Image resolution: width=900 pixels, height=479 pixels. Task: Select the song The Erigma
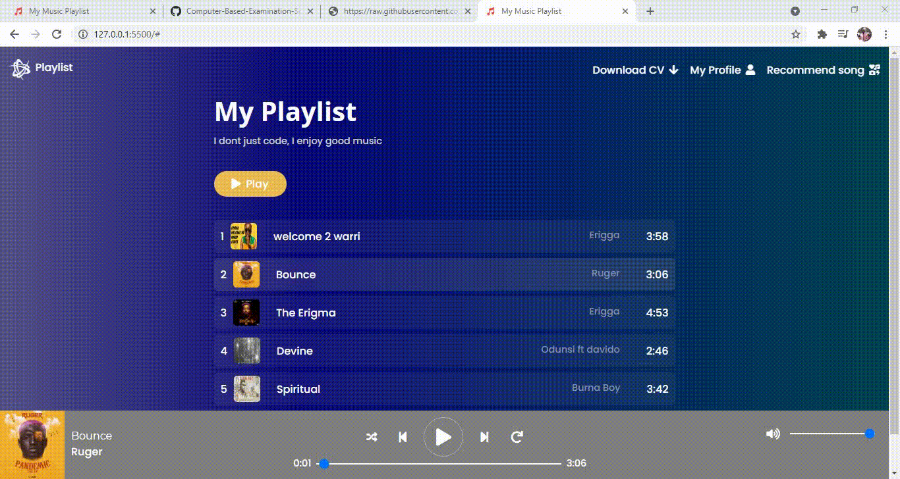[x=445, y=313]
